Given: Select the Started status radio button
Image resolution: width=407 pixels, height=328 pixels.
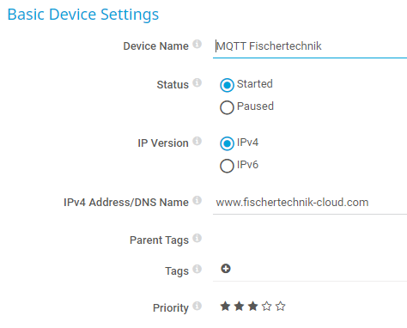Looking at the screenshot, I should pos(227,85).
